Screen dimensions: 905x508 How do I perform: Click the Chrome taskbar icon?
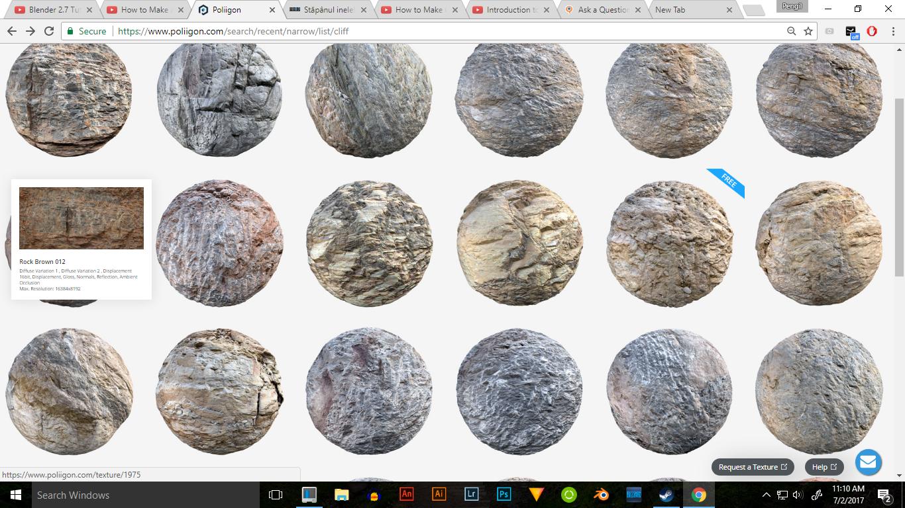pyautogui.click(x=698, y=495)
